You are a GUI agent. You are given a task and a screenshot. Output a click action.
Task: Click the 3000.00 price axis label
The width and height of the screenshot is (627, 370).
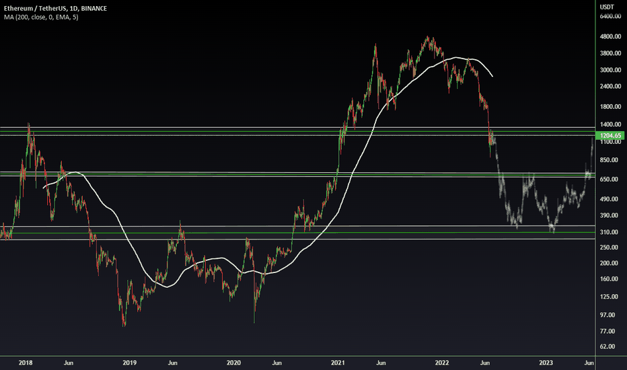(610, 70)
